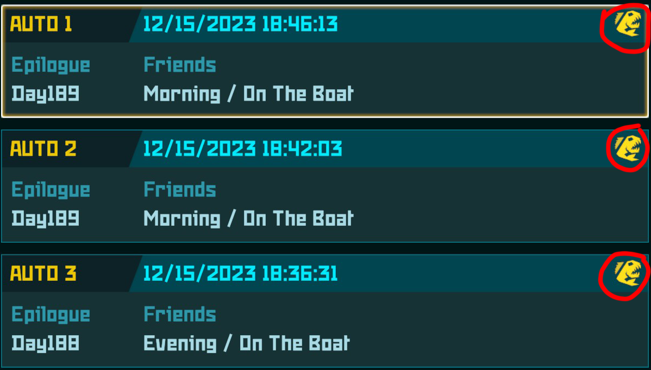Select the AUTO 2 save slot label
Image resolution: width=651 pixels, height=370 pixels.
click(x=43, y=149)
